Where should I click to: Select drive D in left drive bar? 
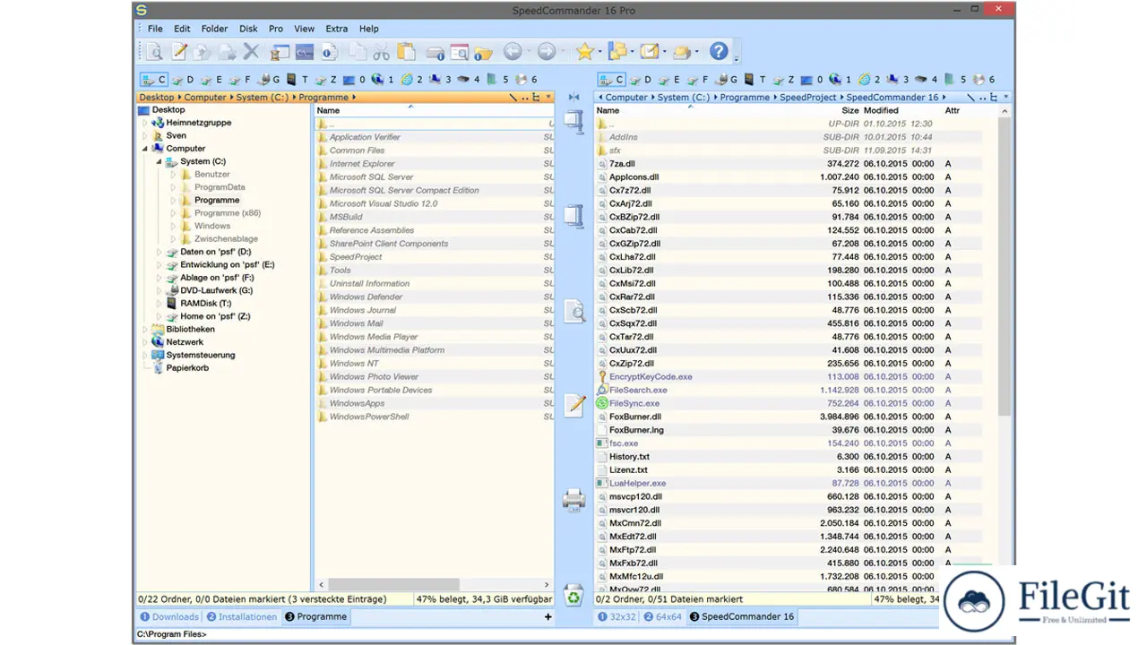[183, 80]
